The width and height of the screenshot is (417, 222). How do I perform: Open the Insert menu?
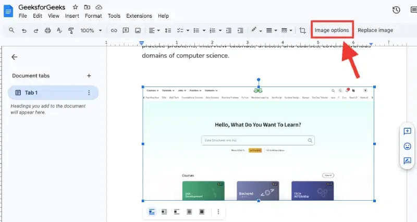coord(72,16)
